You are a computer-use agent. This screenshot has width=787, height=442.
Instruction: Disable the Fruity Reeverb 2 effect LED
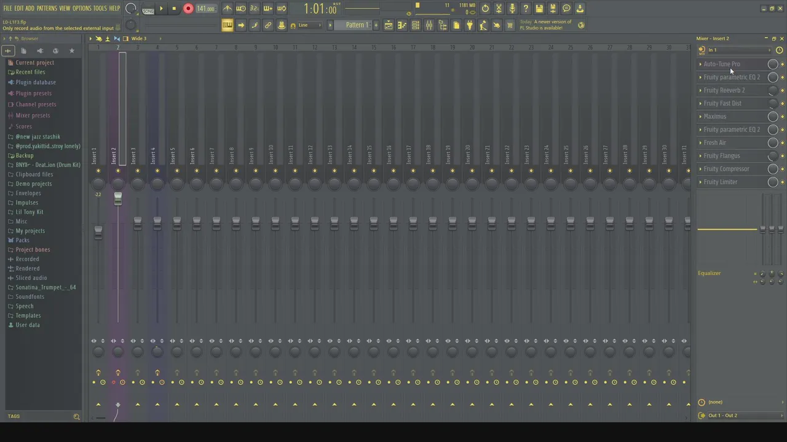pos(782,90)
